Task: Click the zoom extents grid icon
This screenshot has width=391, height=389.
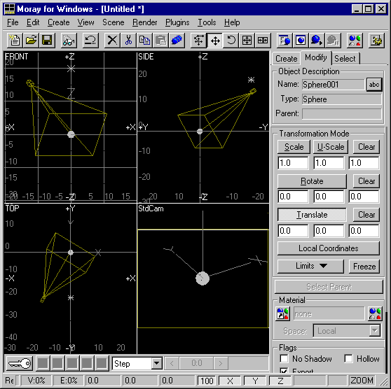Action: tap(247, 40)
